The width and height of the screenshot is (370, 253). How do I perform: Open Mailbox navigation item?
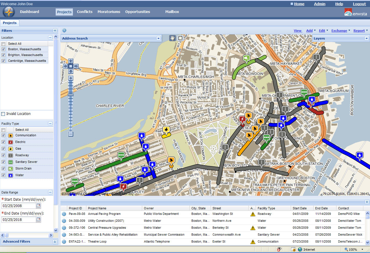pyautogui.click(x=172, y=12)
